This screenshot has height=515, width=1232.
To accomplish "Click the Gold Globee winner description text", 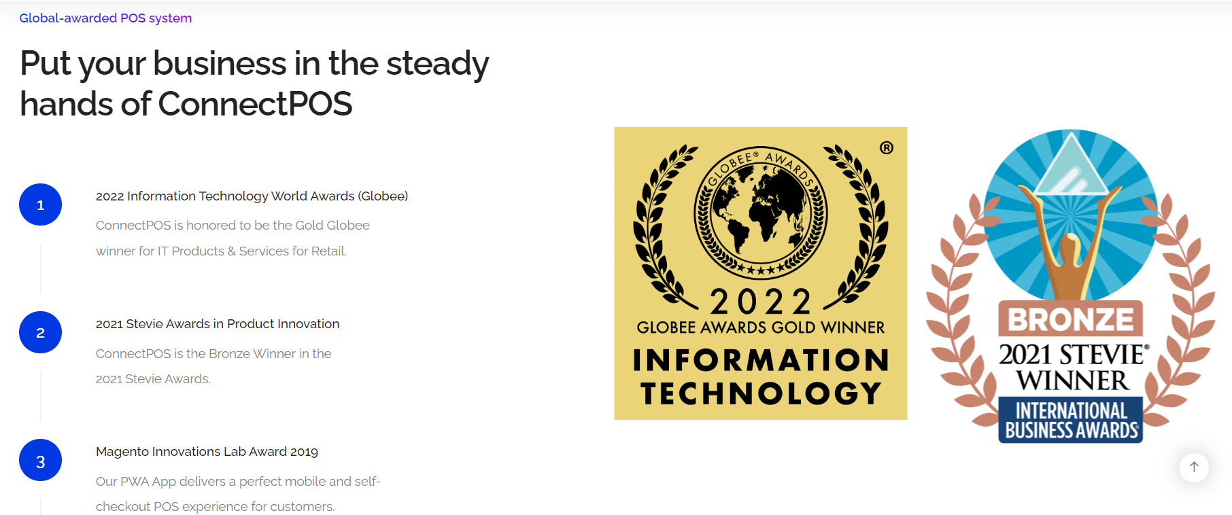I will (x=233, y=238).
